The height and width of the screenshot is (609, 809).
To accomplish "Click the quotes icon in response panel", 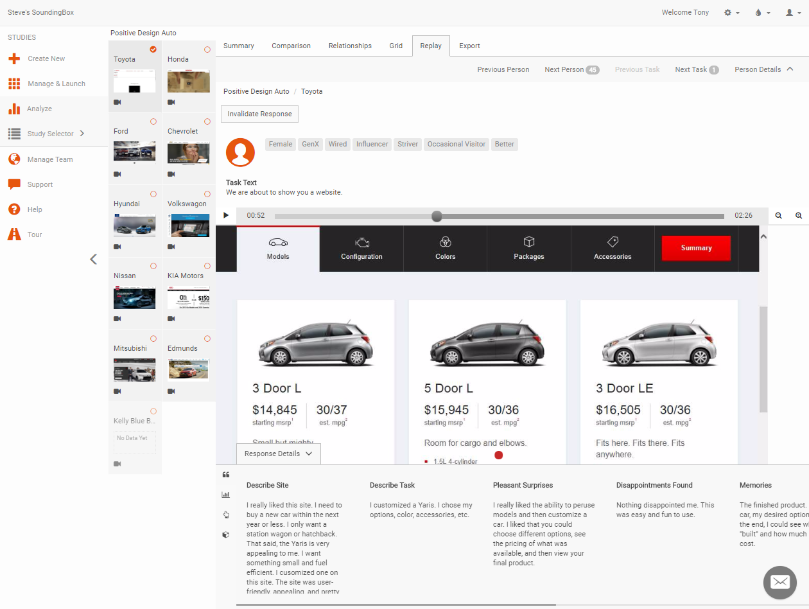I will (x=225, y=475).
